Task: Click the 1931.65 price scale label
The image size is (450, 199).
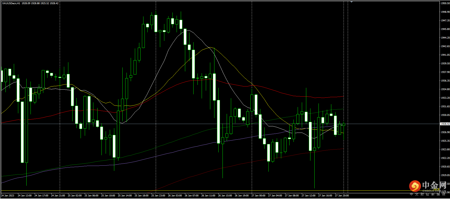Action: pos(445,107)
